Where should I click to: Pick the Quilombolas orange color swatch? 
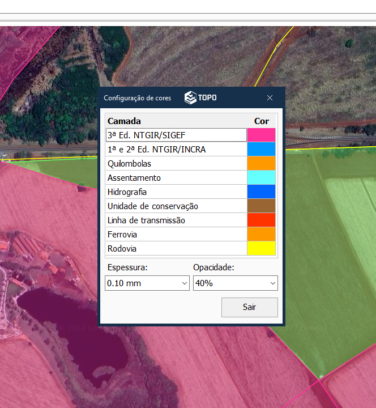pyautogui.click(x=261, y=163)
